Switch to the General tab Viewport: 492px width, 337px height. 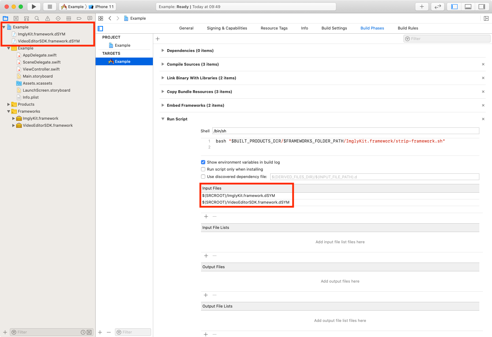[186, 28]
